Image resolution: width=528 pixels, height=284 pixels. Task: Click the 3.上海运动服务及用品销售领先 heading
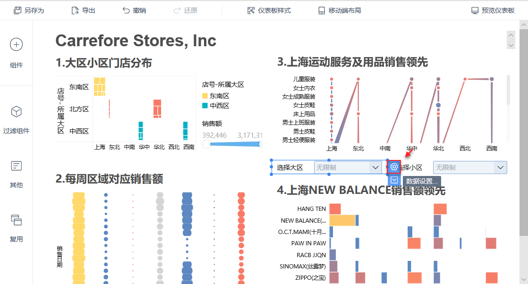[x=352, y=62]
